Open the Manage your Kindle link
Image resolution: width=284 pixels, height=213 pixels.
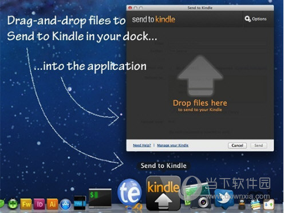click(173, 145)
